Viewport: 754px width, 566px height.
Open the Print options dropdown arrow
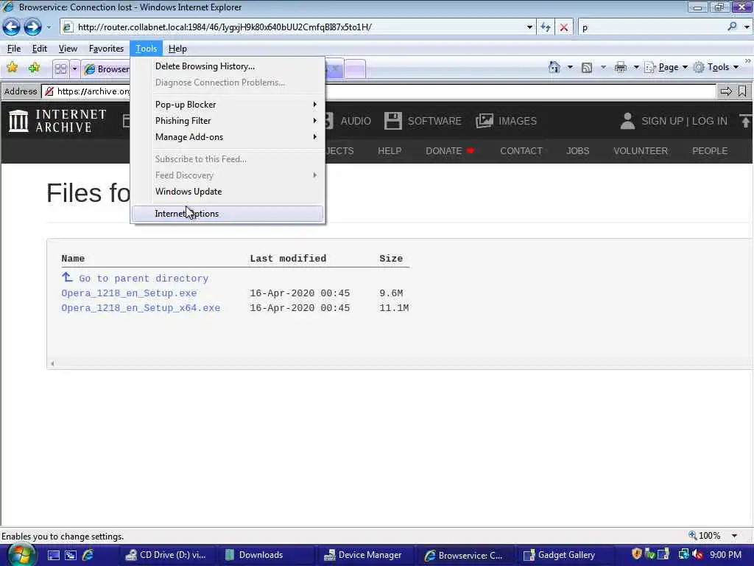pyautogui.click(x=636, y=67)
